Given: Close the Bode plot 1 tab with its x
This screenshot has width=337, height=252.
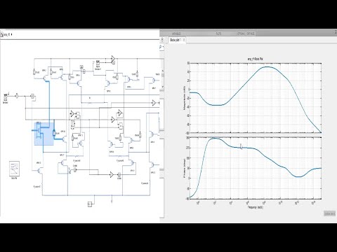Looking at the screenshot, I should 184,40.
